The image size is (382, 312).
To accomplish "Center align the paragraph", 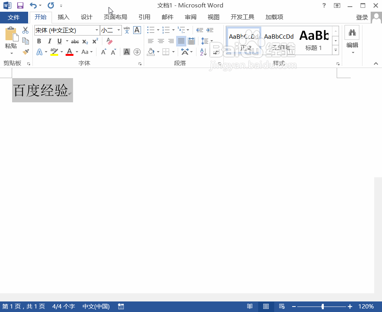I will tap(161, 41).
